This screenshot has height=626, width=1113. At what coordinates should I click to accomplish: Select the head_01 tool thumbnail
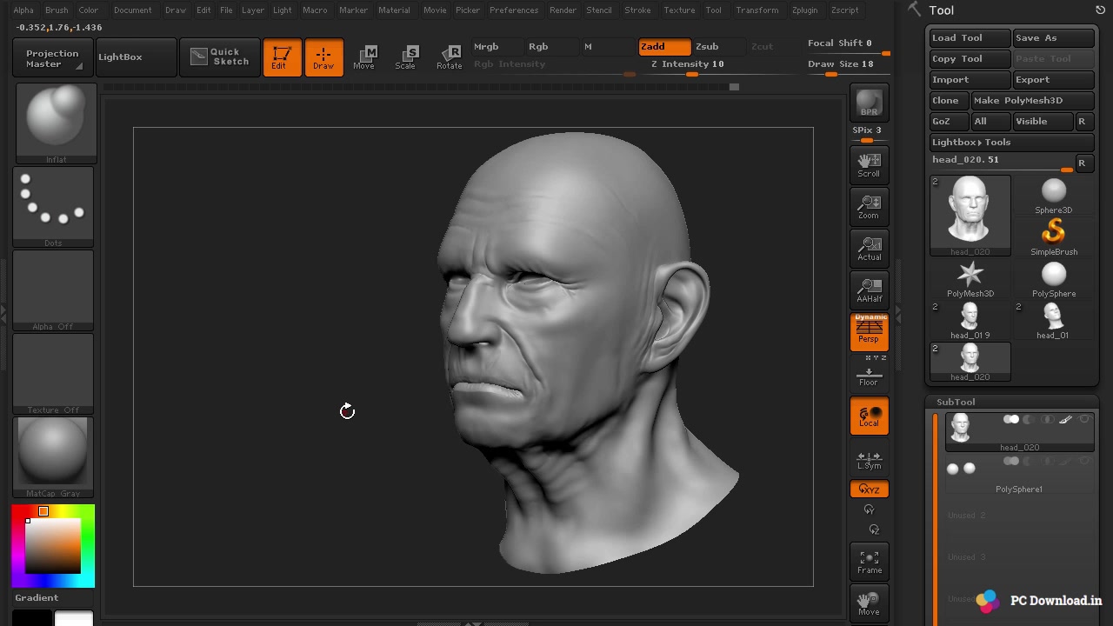(1053, 320)
